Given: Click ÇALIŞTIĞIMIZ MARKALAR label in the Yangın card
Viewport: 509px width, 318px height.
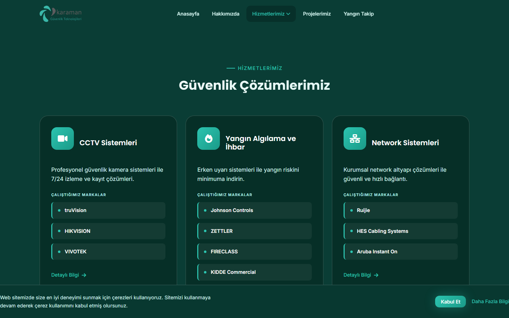Looking at the screenshot, I should pyautogui.click(x=225, y=195).
